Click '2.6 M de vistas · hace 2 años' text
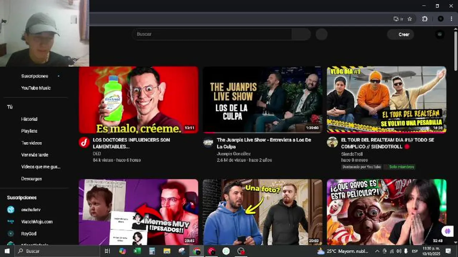The height and width of the screenshot is (257, 458). [x=244, y=160]
